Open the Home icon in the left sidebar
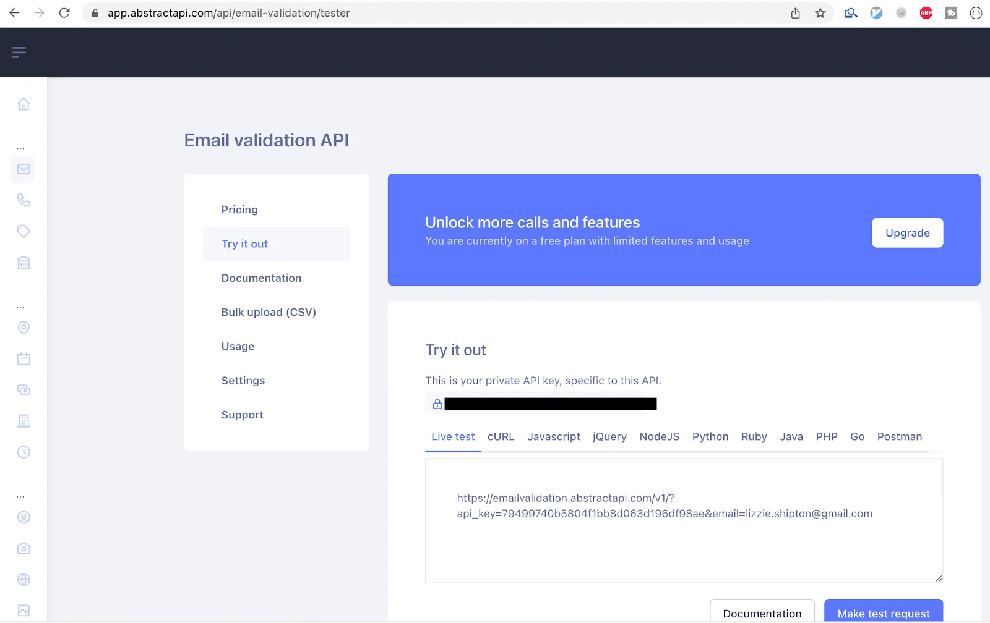Screen dimensions: 990x623 [24, 104]
